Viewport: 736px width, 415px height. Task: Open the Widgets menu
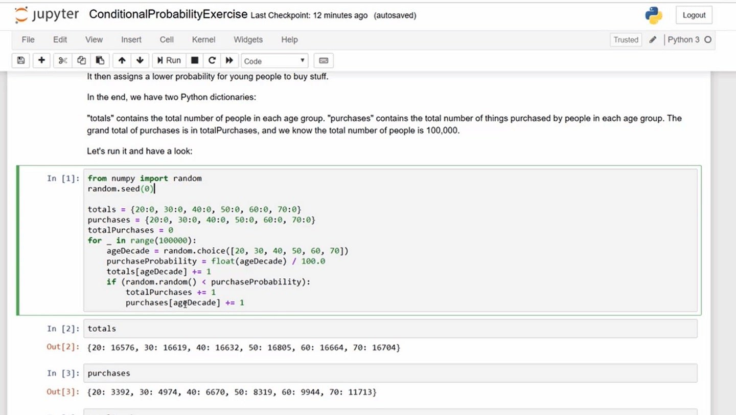click(x=248, y=39)
